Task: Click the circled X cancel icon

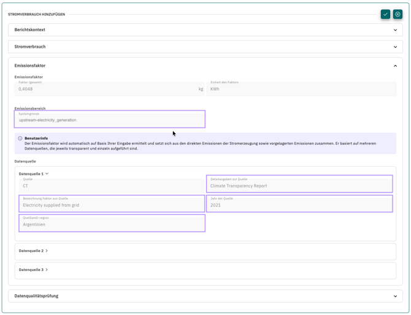Action: (x=398, y=14)
